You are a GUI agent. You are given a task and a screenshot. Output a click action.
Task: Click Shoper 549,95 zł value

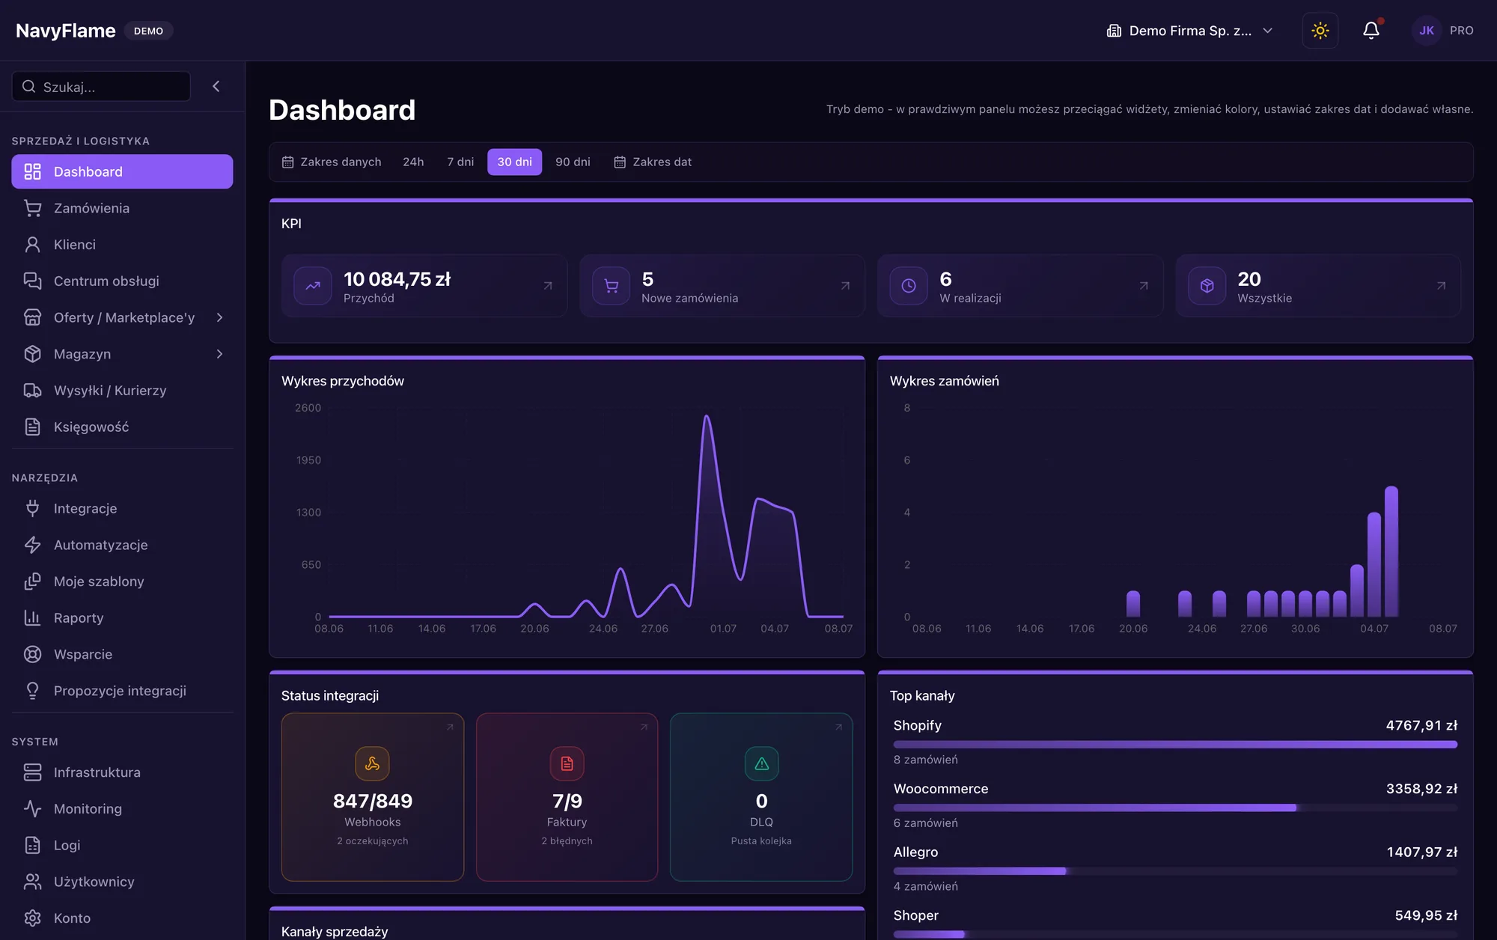(x=1426, y=915)
